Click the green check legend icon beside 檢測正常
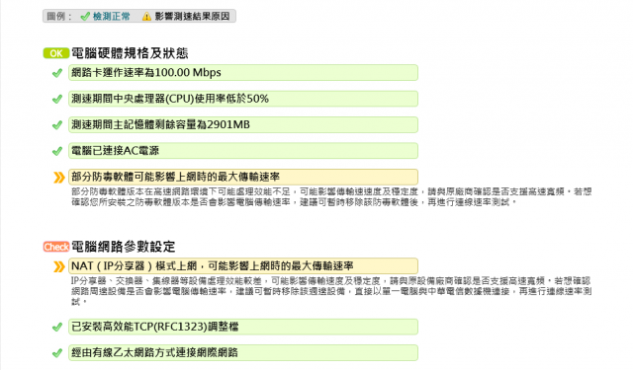 [x=85, y=17]
